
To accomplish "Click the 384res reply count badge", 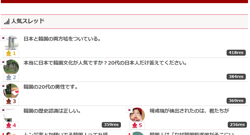I will (236, 77).
